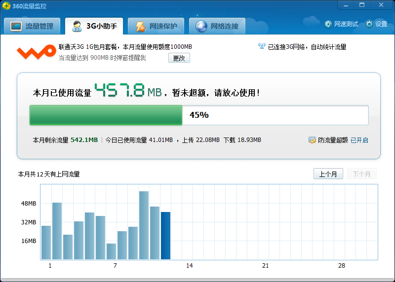The image size is (395, 282).
Task: Close the 360流量监控 window
Action: coord(380,4)
